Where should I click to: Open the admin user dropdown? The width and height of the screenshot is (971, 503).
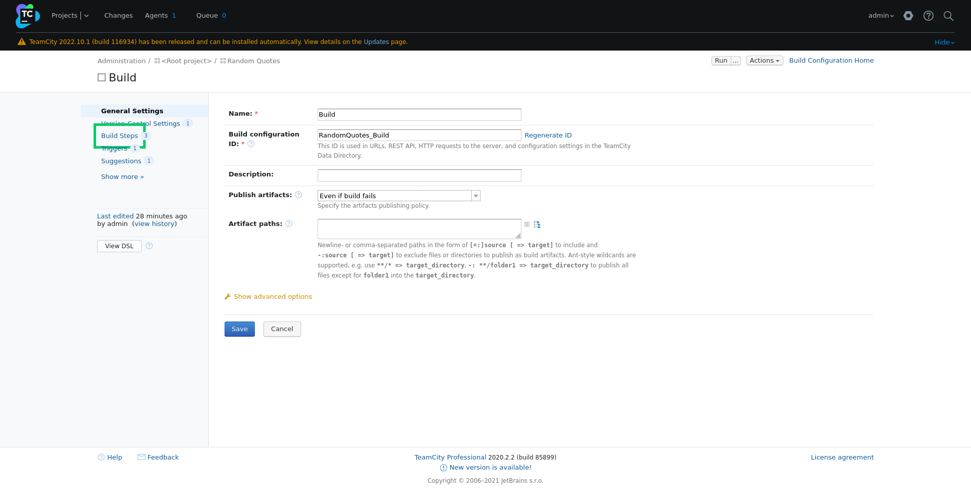881,16
